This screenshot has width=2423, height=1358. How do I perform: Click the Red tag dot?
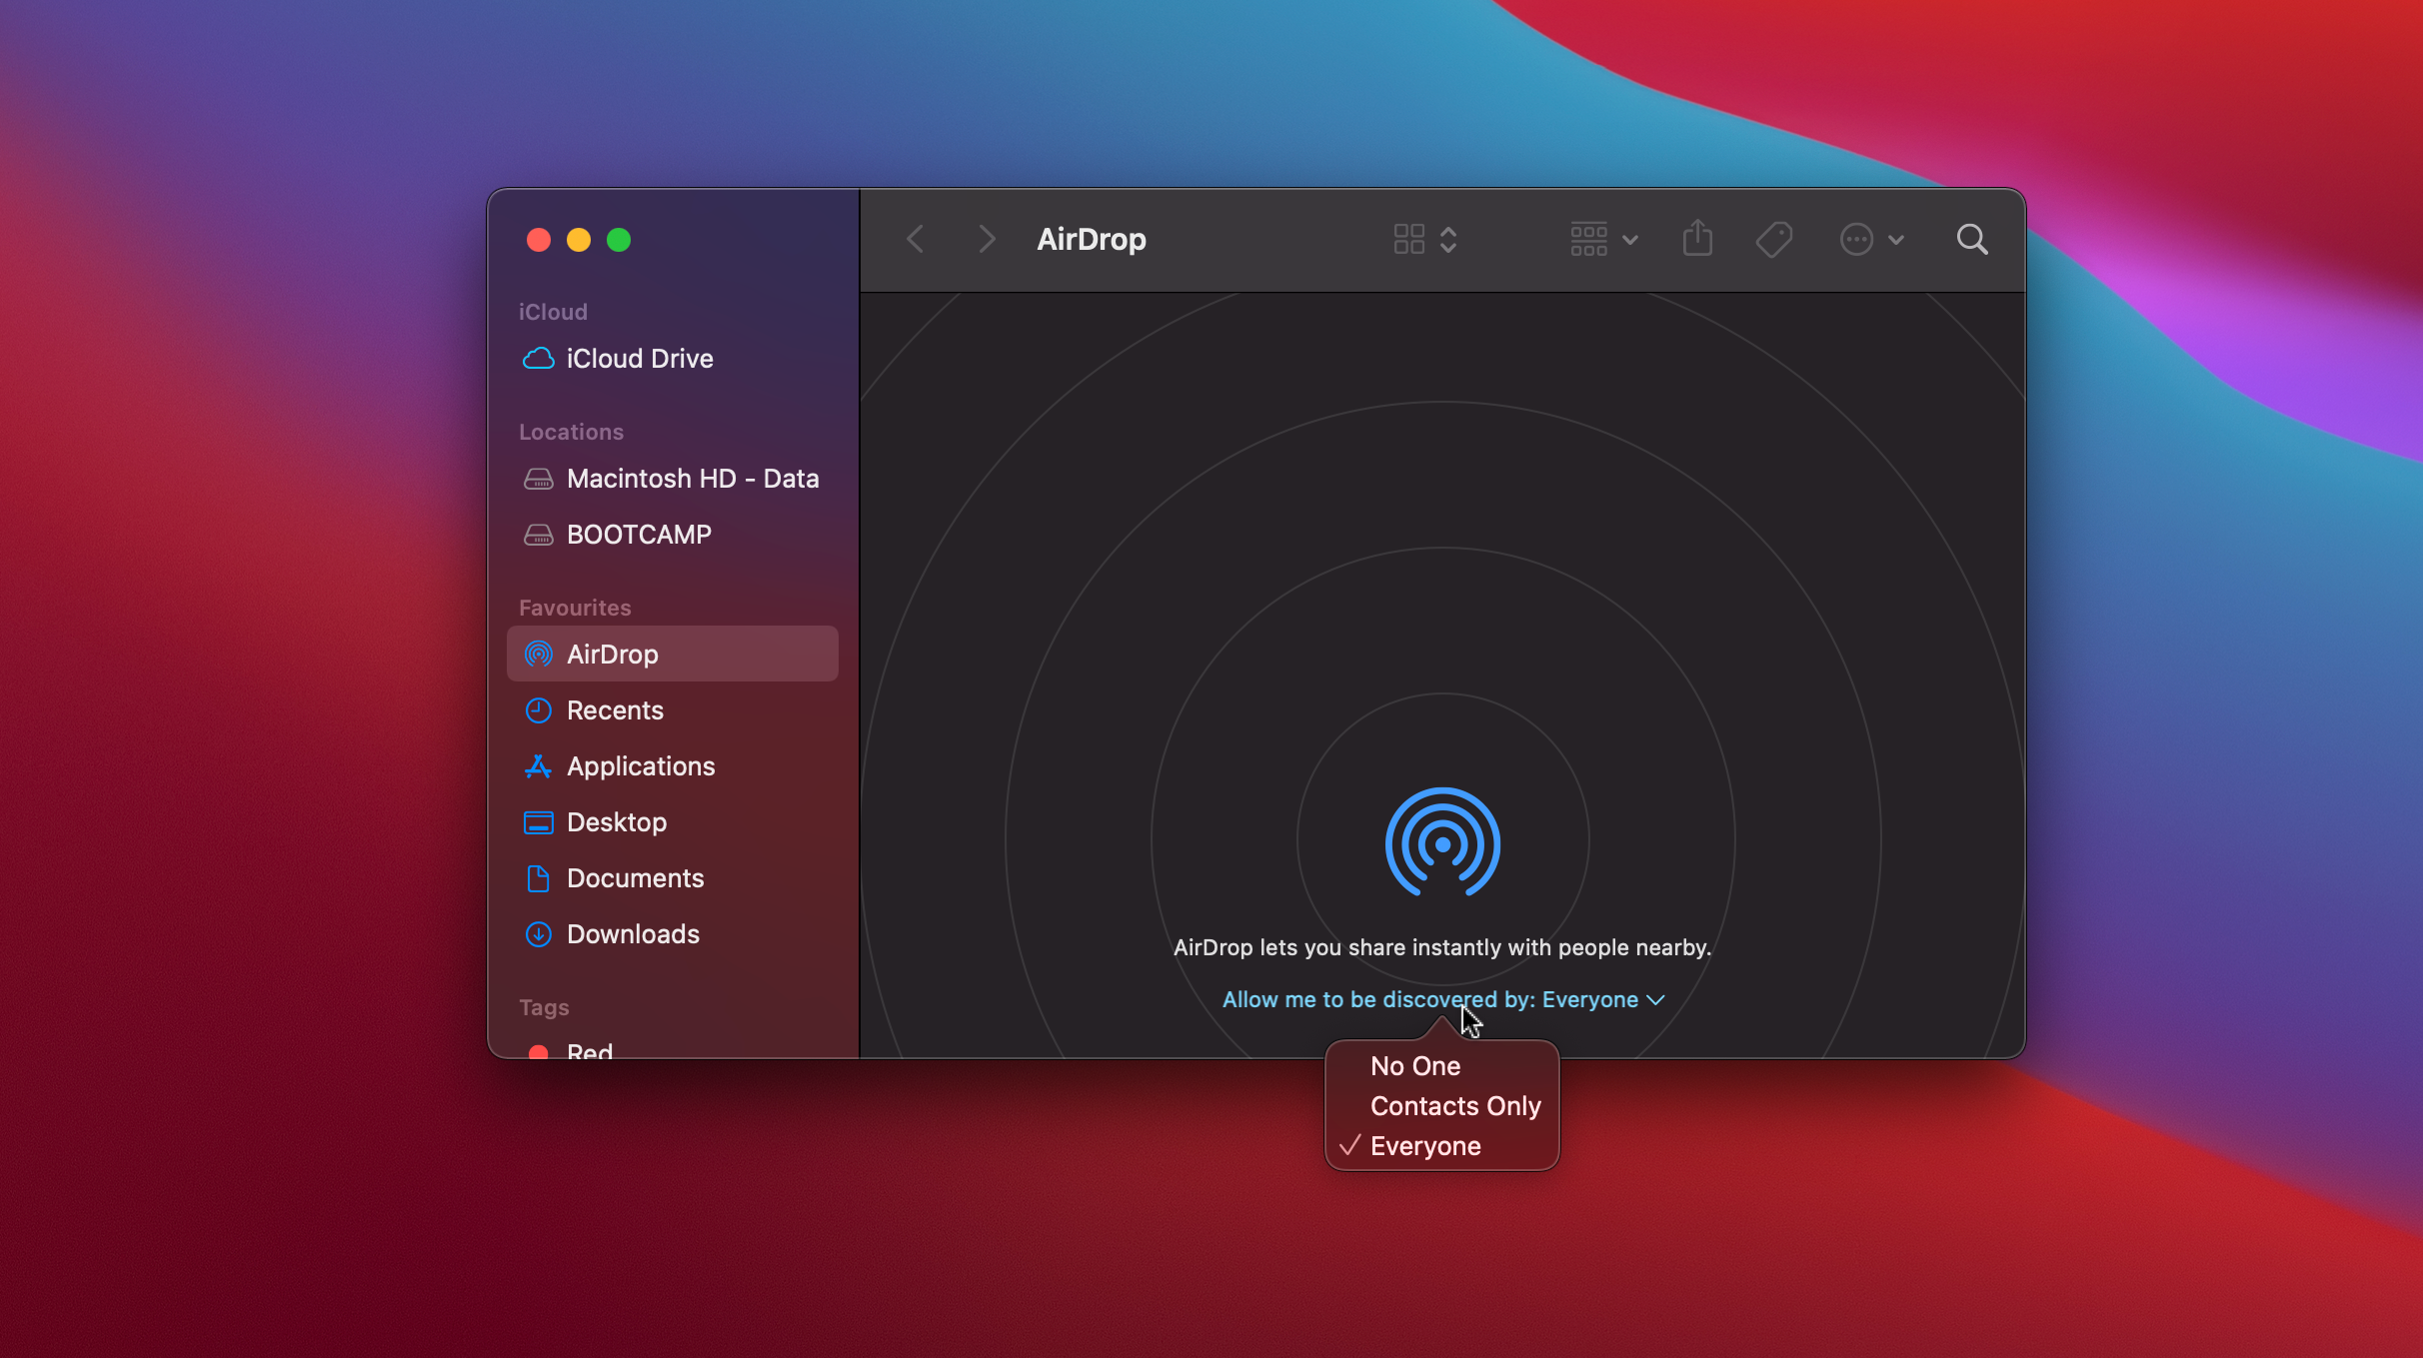pyautogui.click(x=539, y=1051)
